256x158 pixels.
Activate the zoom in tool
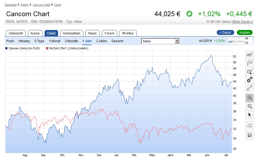point(249,98)
